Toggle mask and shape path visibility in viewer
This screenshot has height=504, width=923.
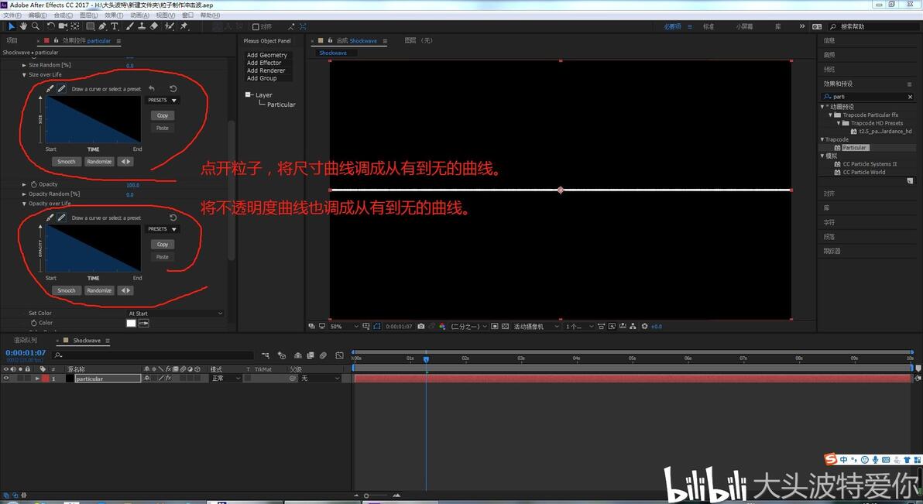click(377, 326)
